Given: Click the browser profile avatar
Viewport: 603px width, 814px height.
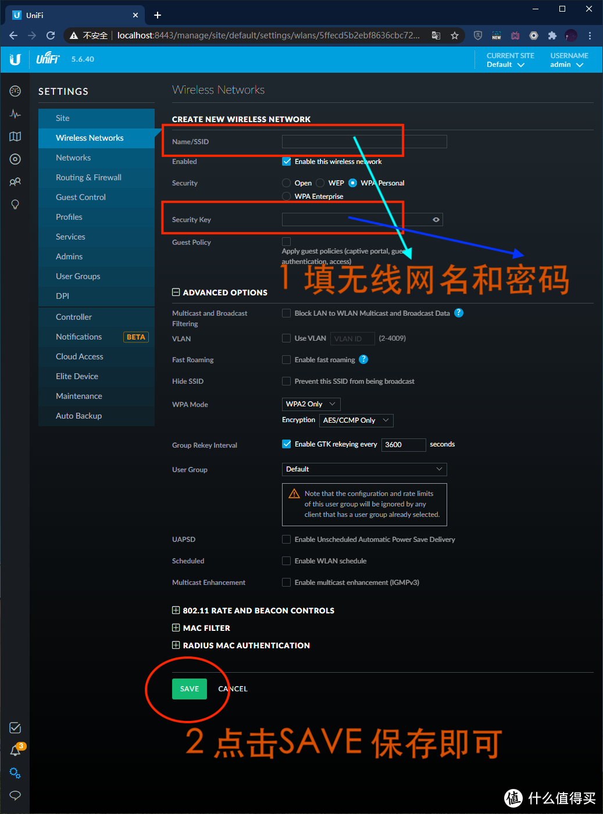Looking at the screenshot, I should click(571, 35).
